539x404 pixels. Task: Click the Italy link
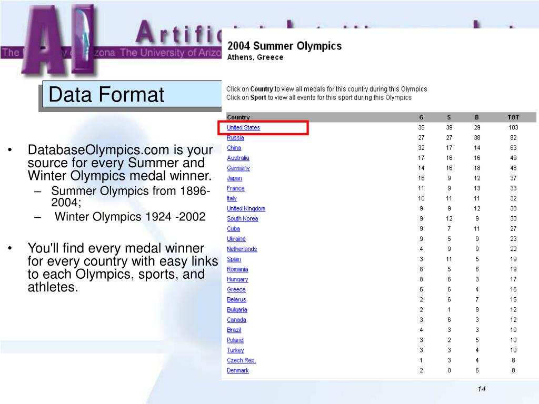click(x=232, y=198)
